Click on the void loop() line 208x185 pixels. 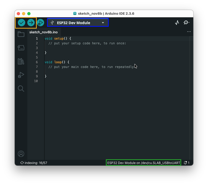coord(57,62)
